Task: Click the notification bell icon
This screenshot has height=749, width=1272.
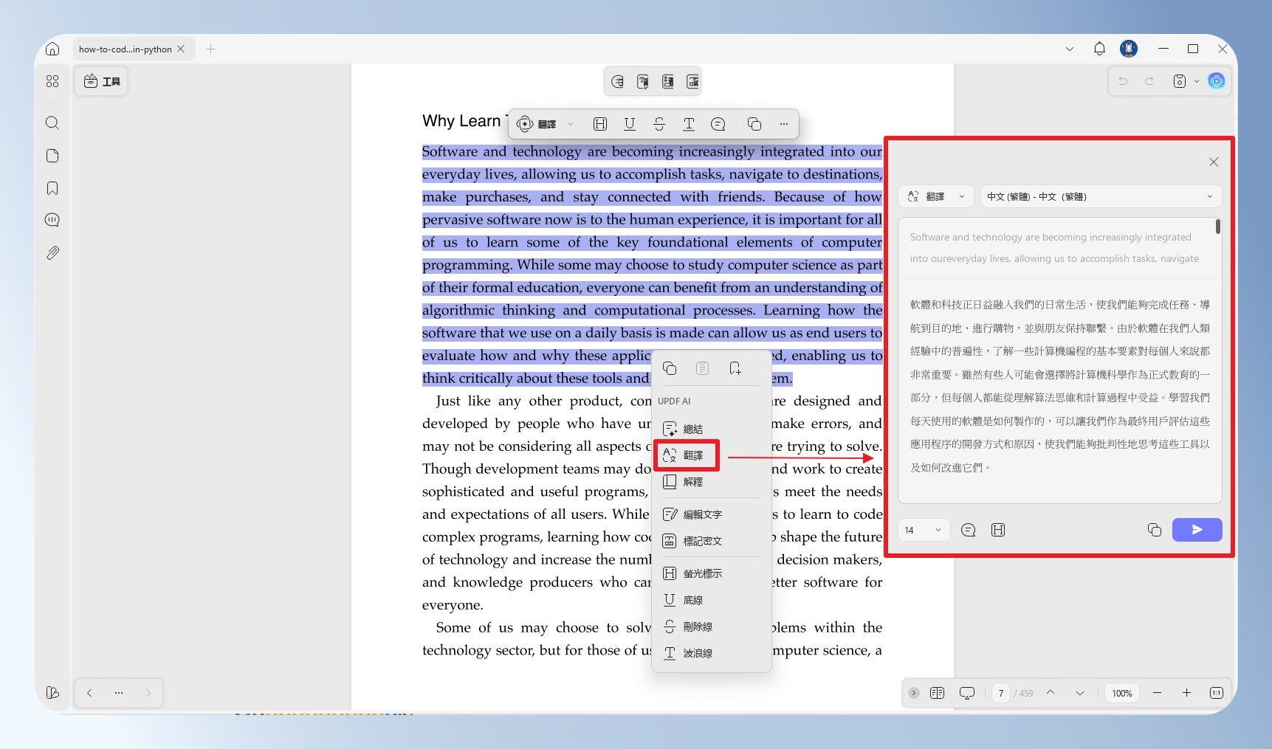Action: 1099,49
